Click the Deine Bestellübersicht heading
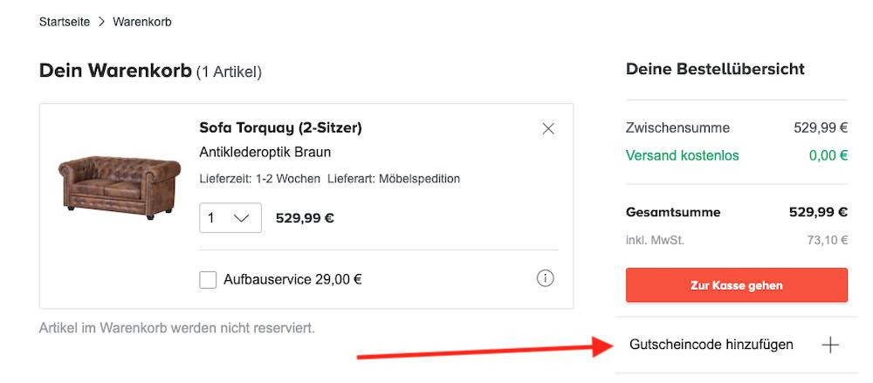873x383 pixels. pyautogui.click(x=715, y=69)
